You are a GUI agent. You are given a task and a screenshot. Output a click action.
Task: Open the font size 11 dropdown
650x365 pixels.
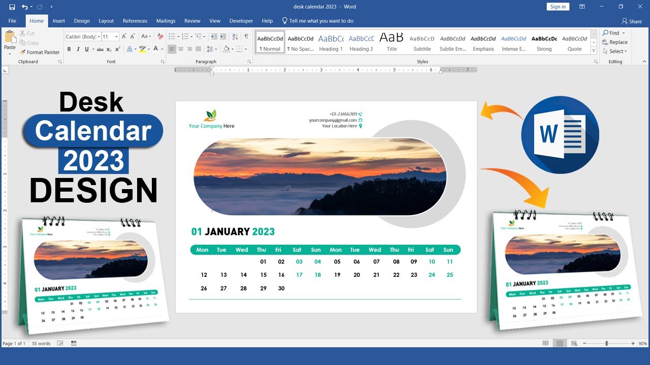pos(117,36)
